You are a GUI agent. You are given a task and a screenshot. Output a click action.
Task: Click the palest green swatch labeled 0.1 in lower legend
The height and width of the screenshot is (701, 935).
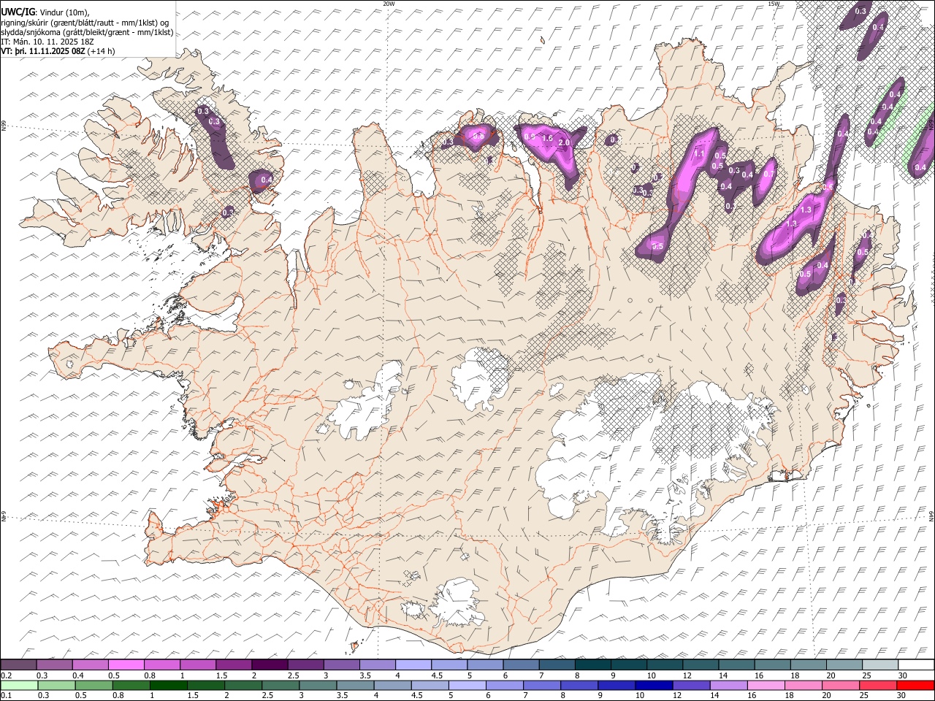19,685
